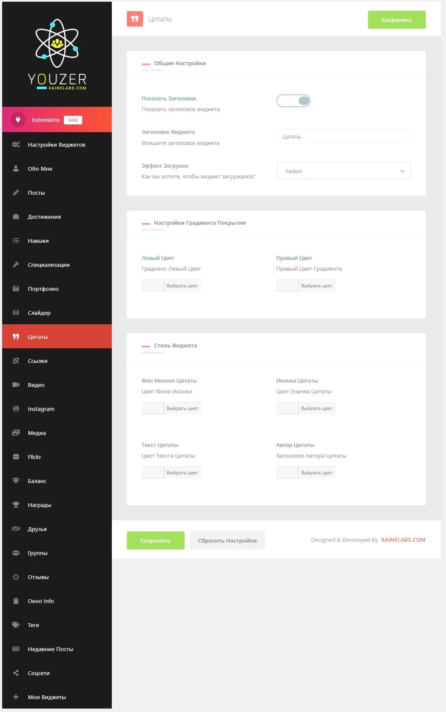The height and width of the screenshot is (712, 446).
Task: Open the Instagram menu label
Action: (x=41, y=409)
